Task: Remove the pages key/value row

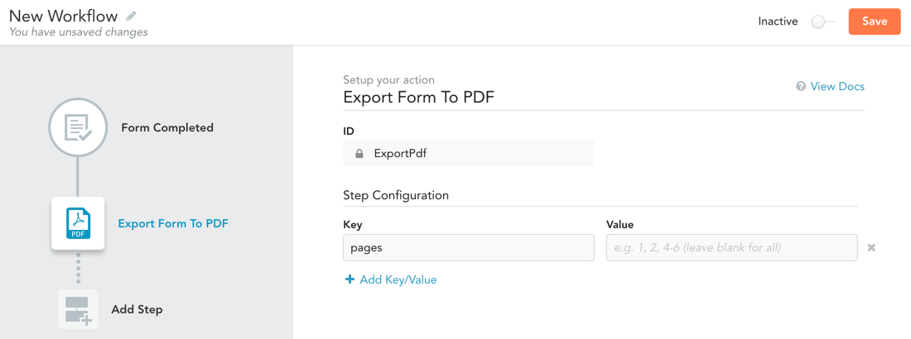Action: click(871, 247)
